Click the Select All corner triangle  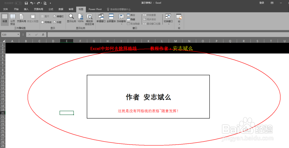pyautogui.click(x=3, y=41)
